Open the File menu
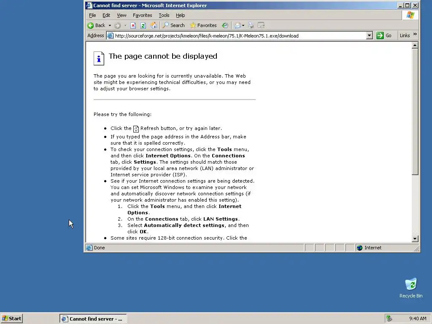Viewport: 432px width, 324px height. [x=92, y=16]
